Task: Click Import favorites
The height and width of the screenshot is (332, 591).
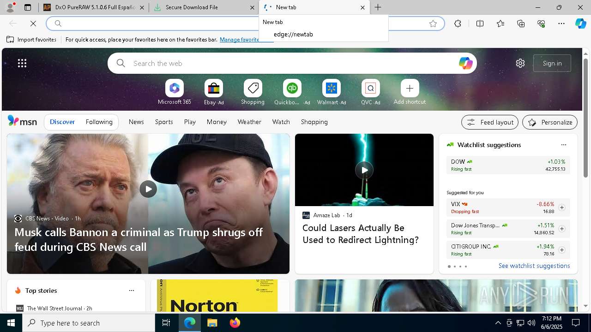Action: coord(31,40)
